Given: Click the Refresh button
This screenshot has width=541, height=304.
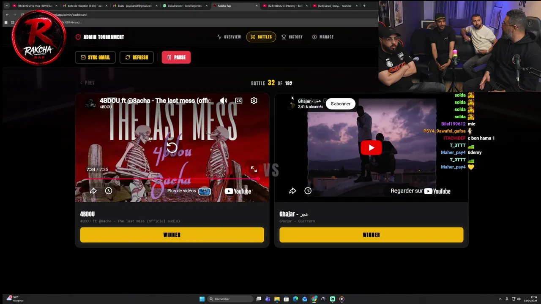Looking at the screenshot, I should click(137, 57).
